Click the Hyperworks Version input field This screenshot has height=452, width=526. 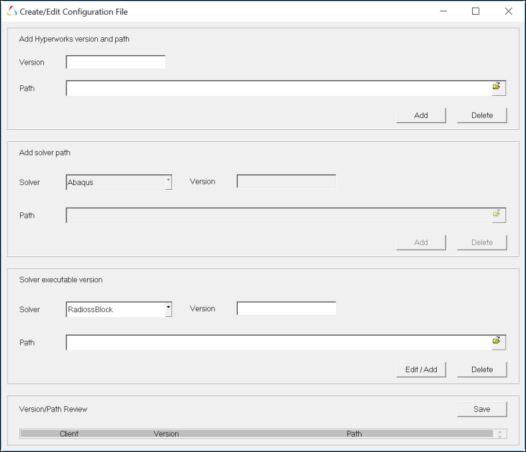tap(116, 62)
